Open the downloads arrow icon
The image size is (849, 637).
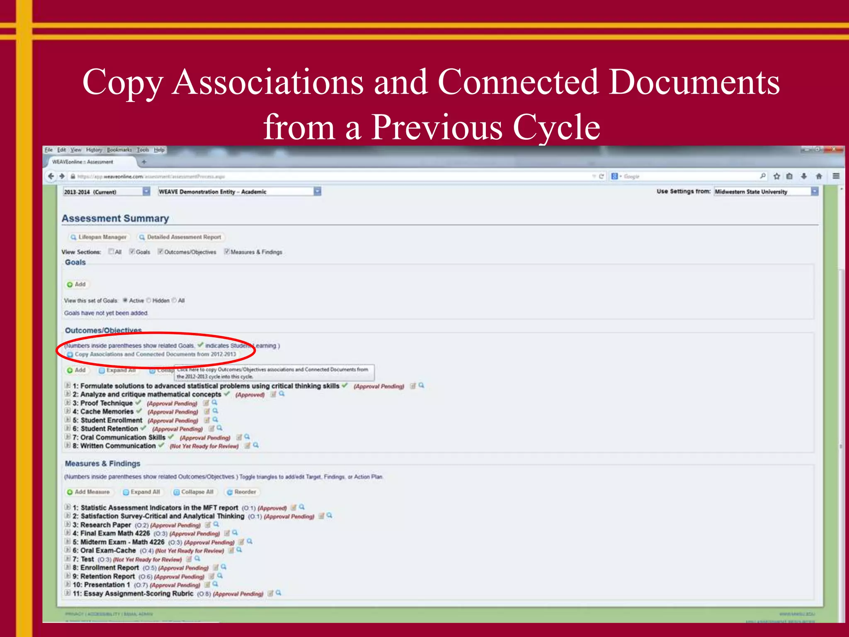(x=804, y=176)
